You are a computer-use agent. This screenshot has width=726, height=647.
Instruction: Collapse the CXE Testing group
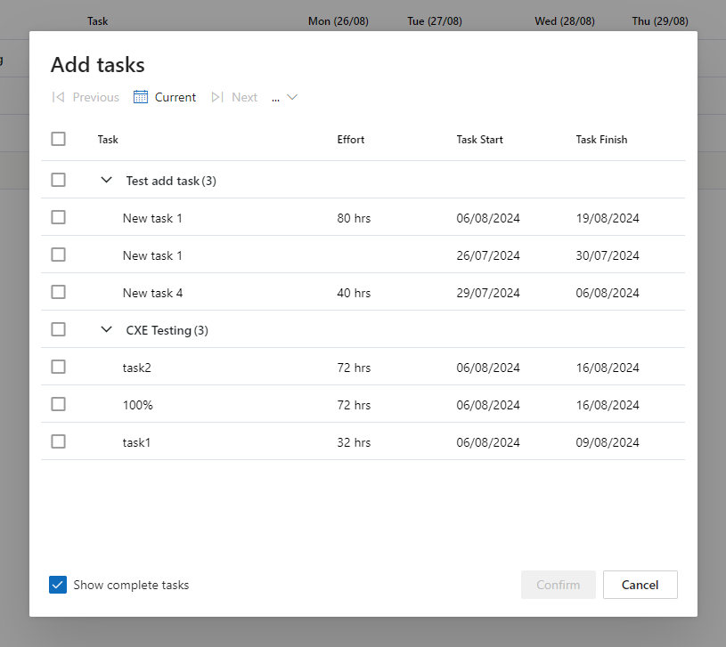click(107, 329)
